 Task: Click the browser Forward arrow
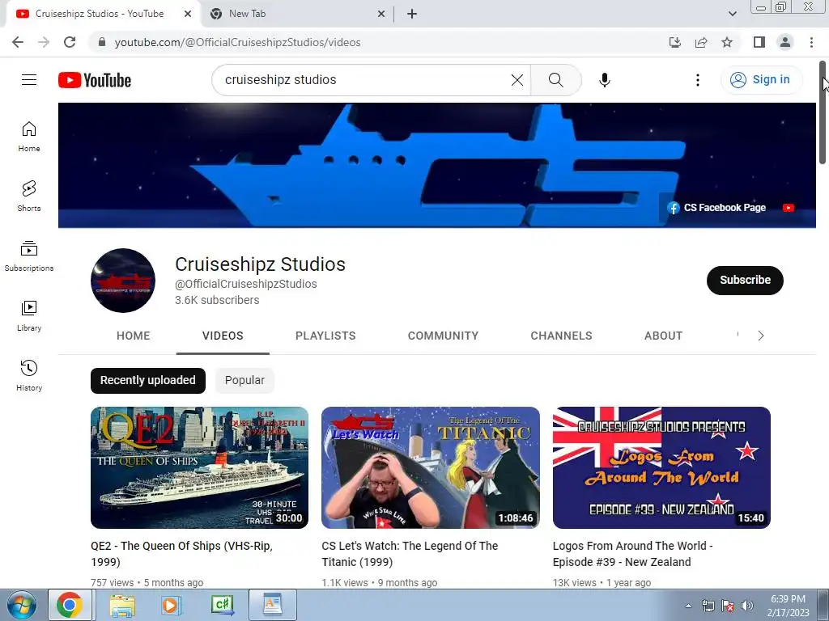(x=44, y=42)
